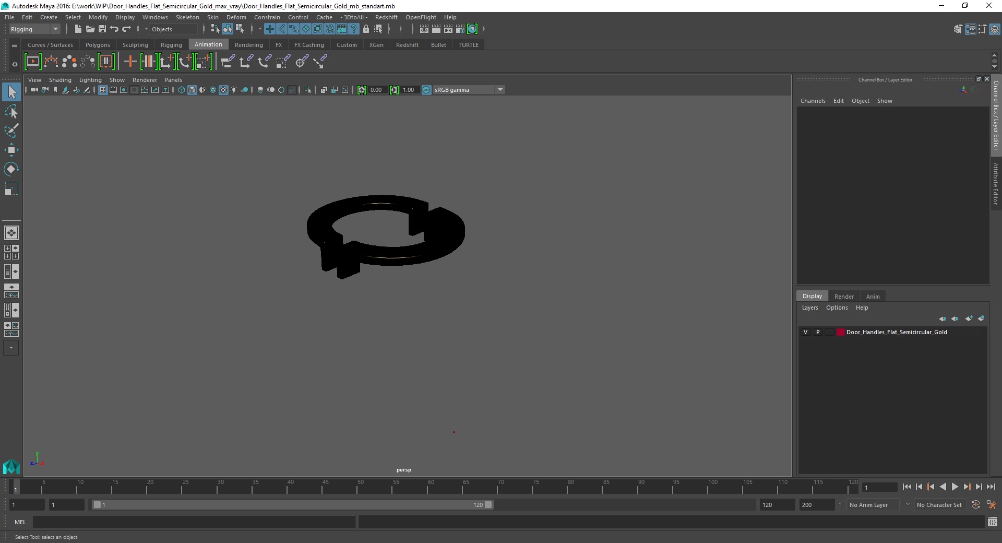Create new empty display layer

(969, 318)
